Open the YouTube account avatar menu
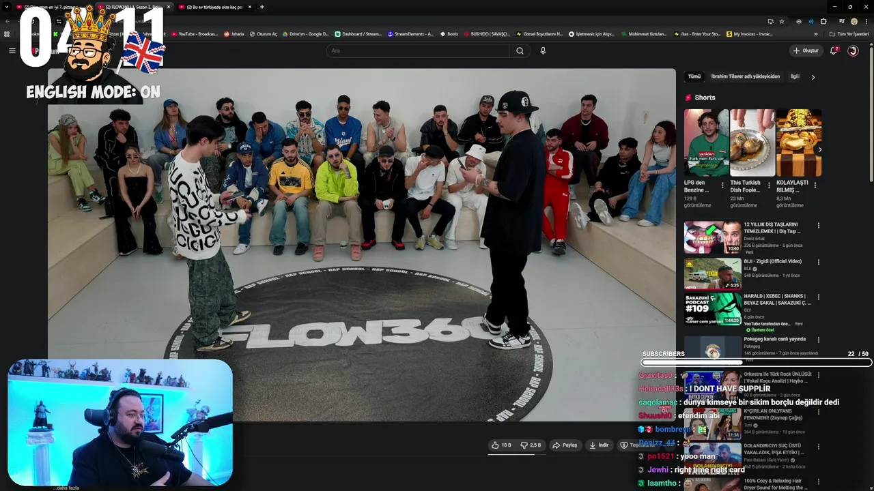 click(853, 50)
